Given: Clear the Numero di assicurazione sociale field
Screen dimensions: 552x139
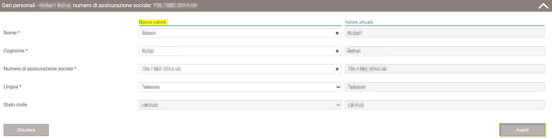Looking at the screenshot, I should [x=337, y=69].
